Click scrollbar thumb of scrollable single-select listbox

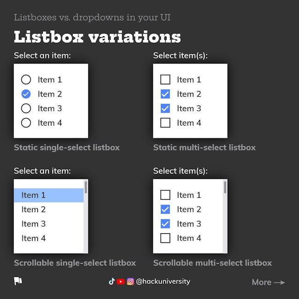[x=86, y=187]
